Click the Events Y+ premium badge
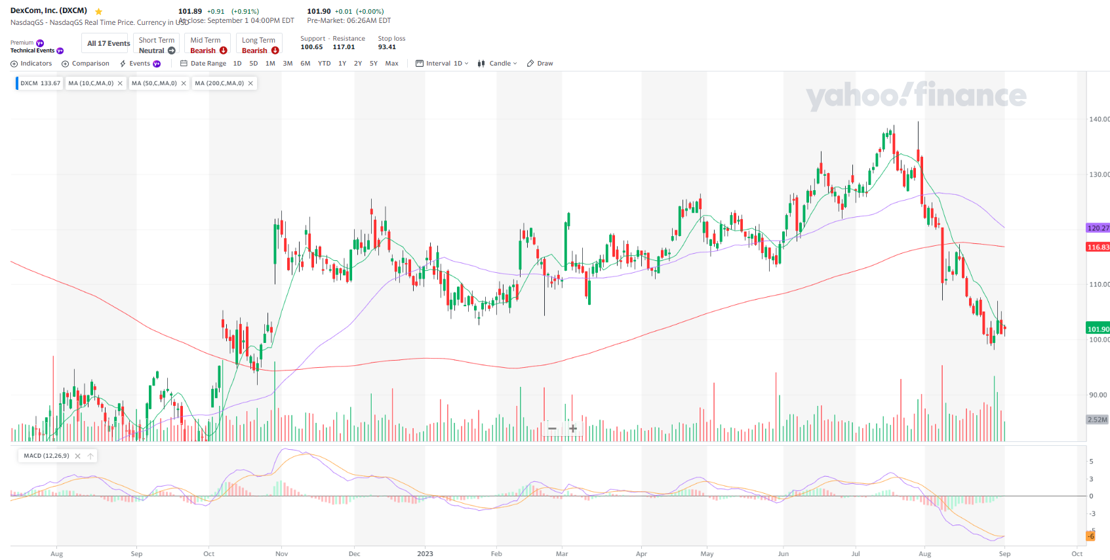This screenshot has height=560, width=1110. (157, 64)
